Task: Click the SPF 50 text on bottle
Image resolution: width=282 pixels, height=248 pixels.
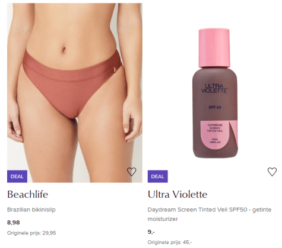Action: click(x=215, y=107)
